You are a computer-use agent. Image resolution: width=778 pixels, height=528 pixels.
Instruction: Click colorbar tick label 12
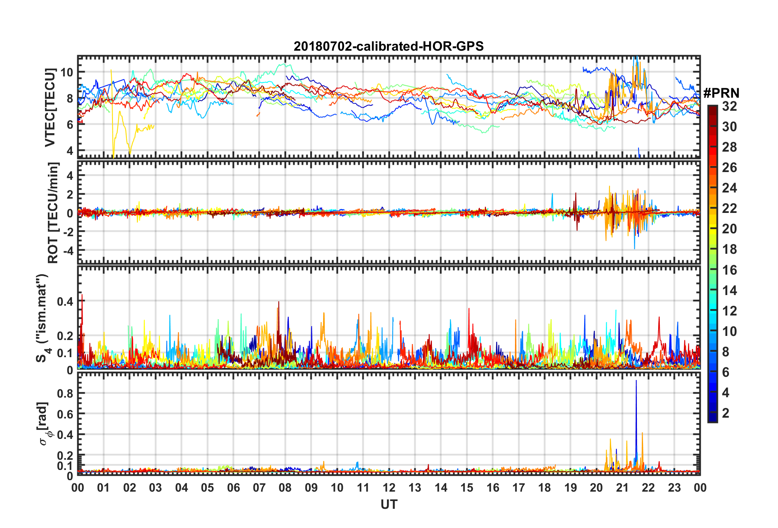729,311
